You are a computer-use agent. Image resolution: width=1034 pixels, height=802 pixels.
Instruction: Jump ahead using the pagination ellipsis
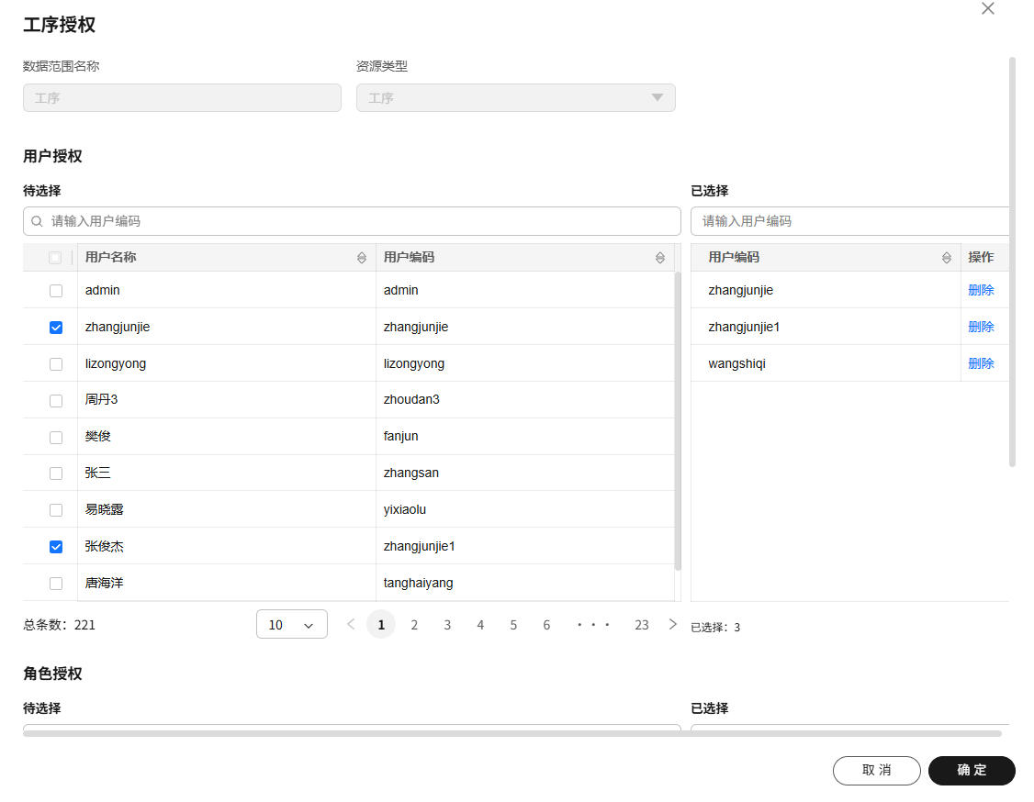tap(593, 625)
